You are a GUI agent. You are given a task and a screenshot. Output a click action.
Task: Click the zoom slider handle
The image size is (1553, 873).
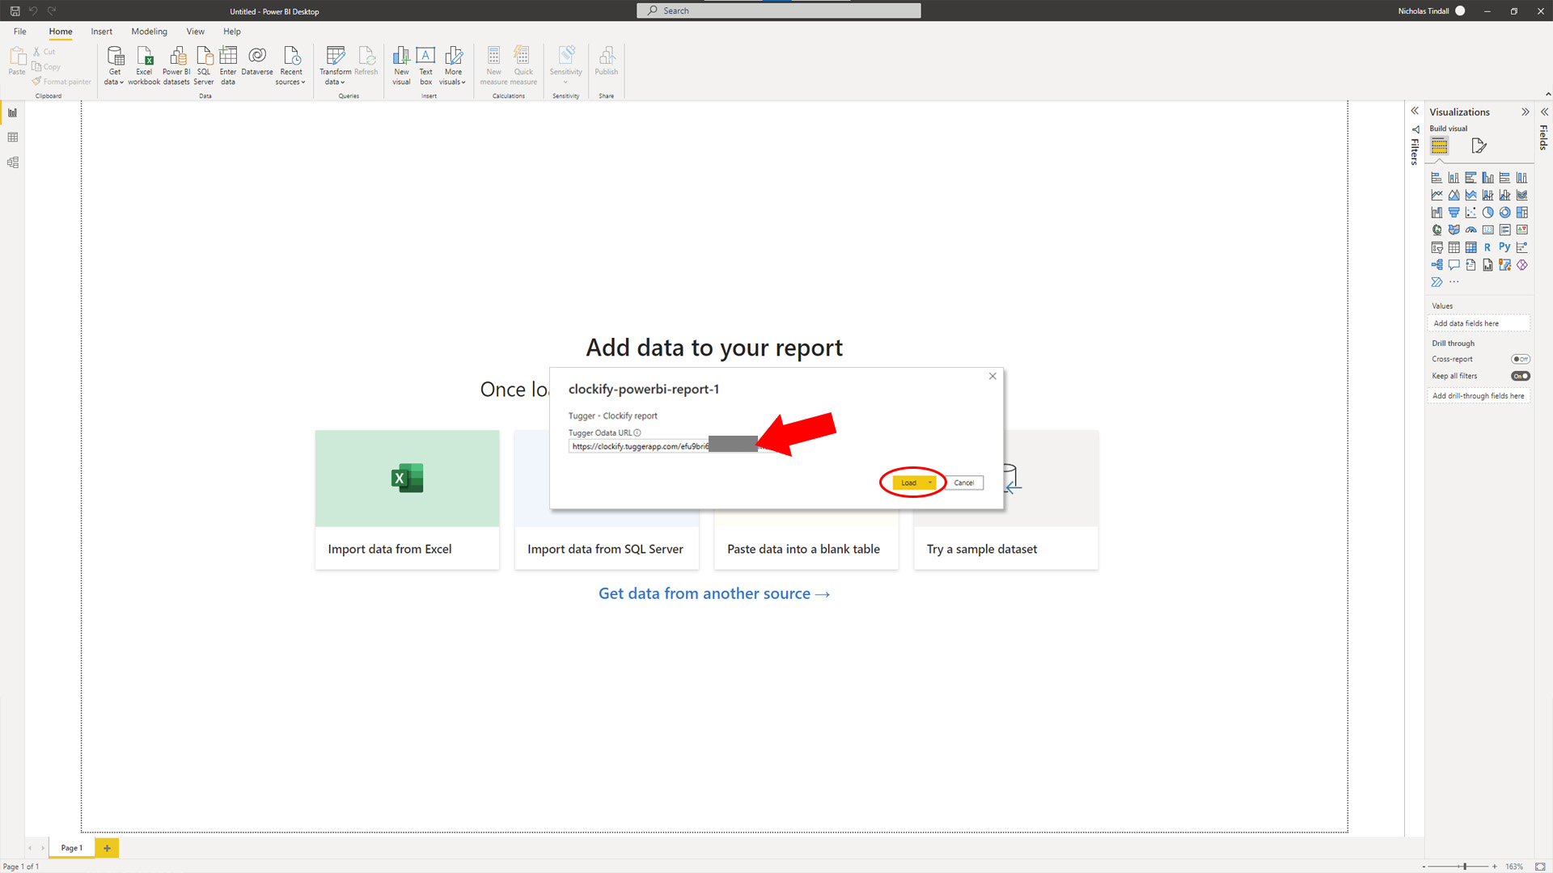pyautogui.click(x=1465, y=867)
